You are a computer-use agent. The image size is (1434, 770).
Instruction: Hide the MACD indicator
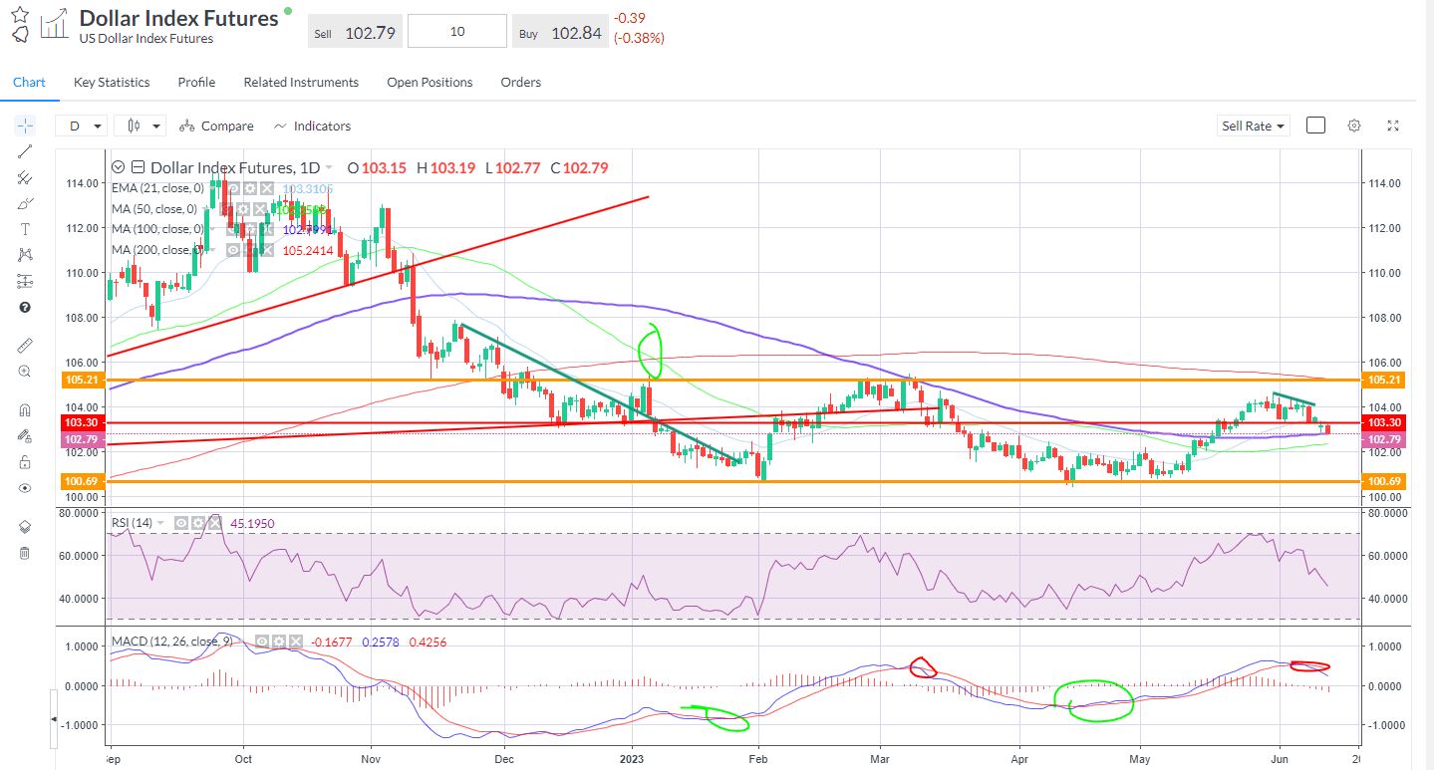262,642
